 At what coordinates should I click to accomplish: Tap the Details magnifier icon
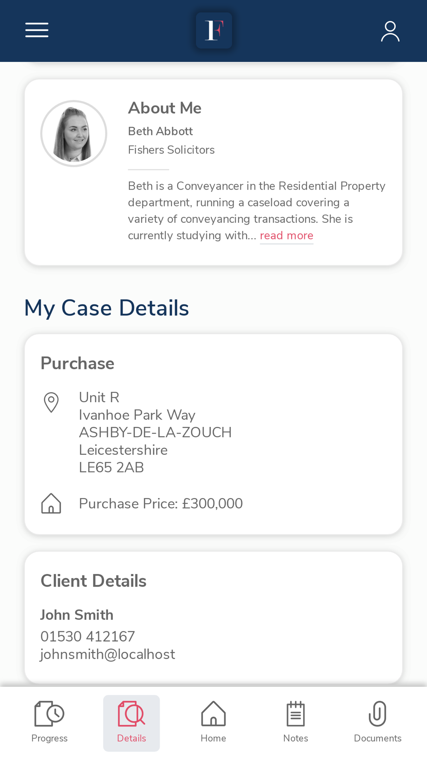[x=132, y=714]
